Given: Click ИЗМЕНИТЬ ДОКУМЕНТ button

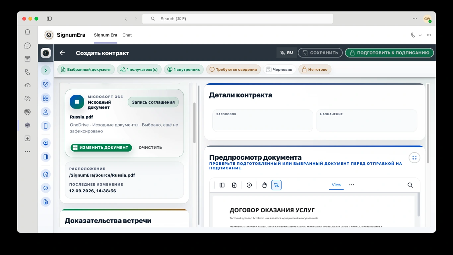Looking at the screenshot, I should coord(101,148).
